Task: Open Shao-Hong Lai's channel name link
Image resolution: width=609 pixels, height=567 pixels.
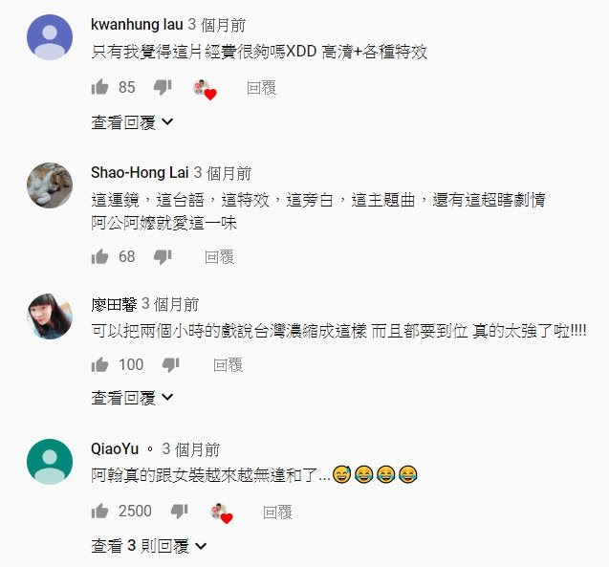Action: click(x=140, y=172)
